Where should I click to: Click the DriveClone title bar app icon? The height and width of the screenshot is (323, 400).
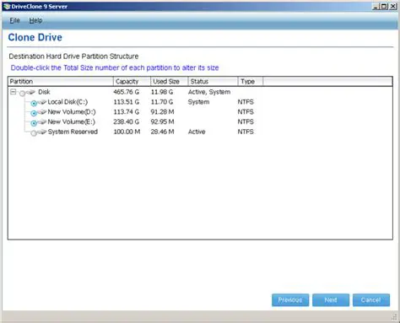[x=7, y=6]
